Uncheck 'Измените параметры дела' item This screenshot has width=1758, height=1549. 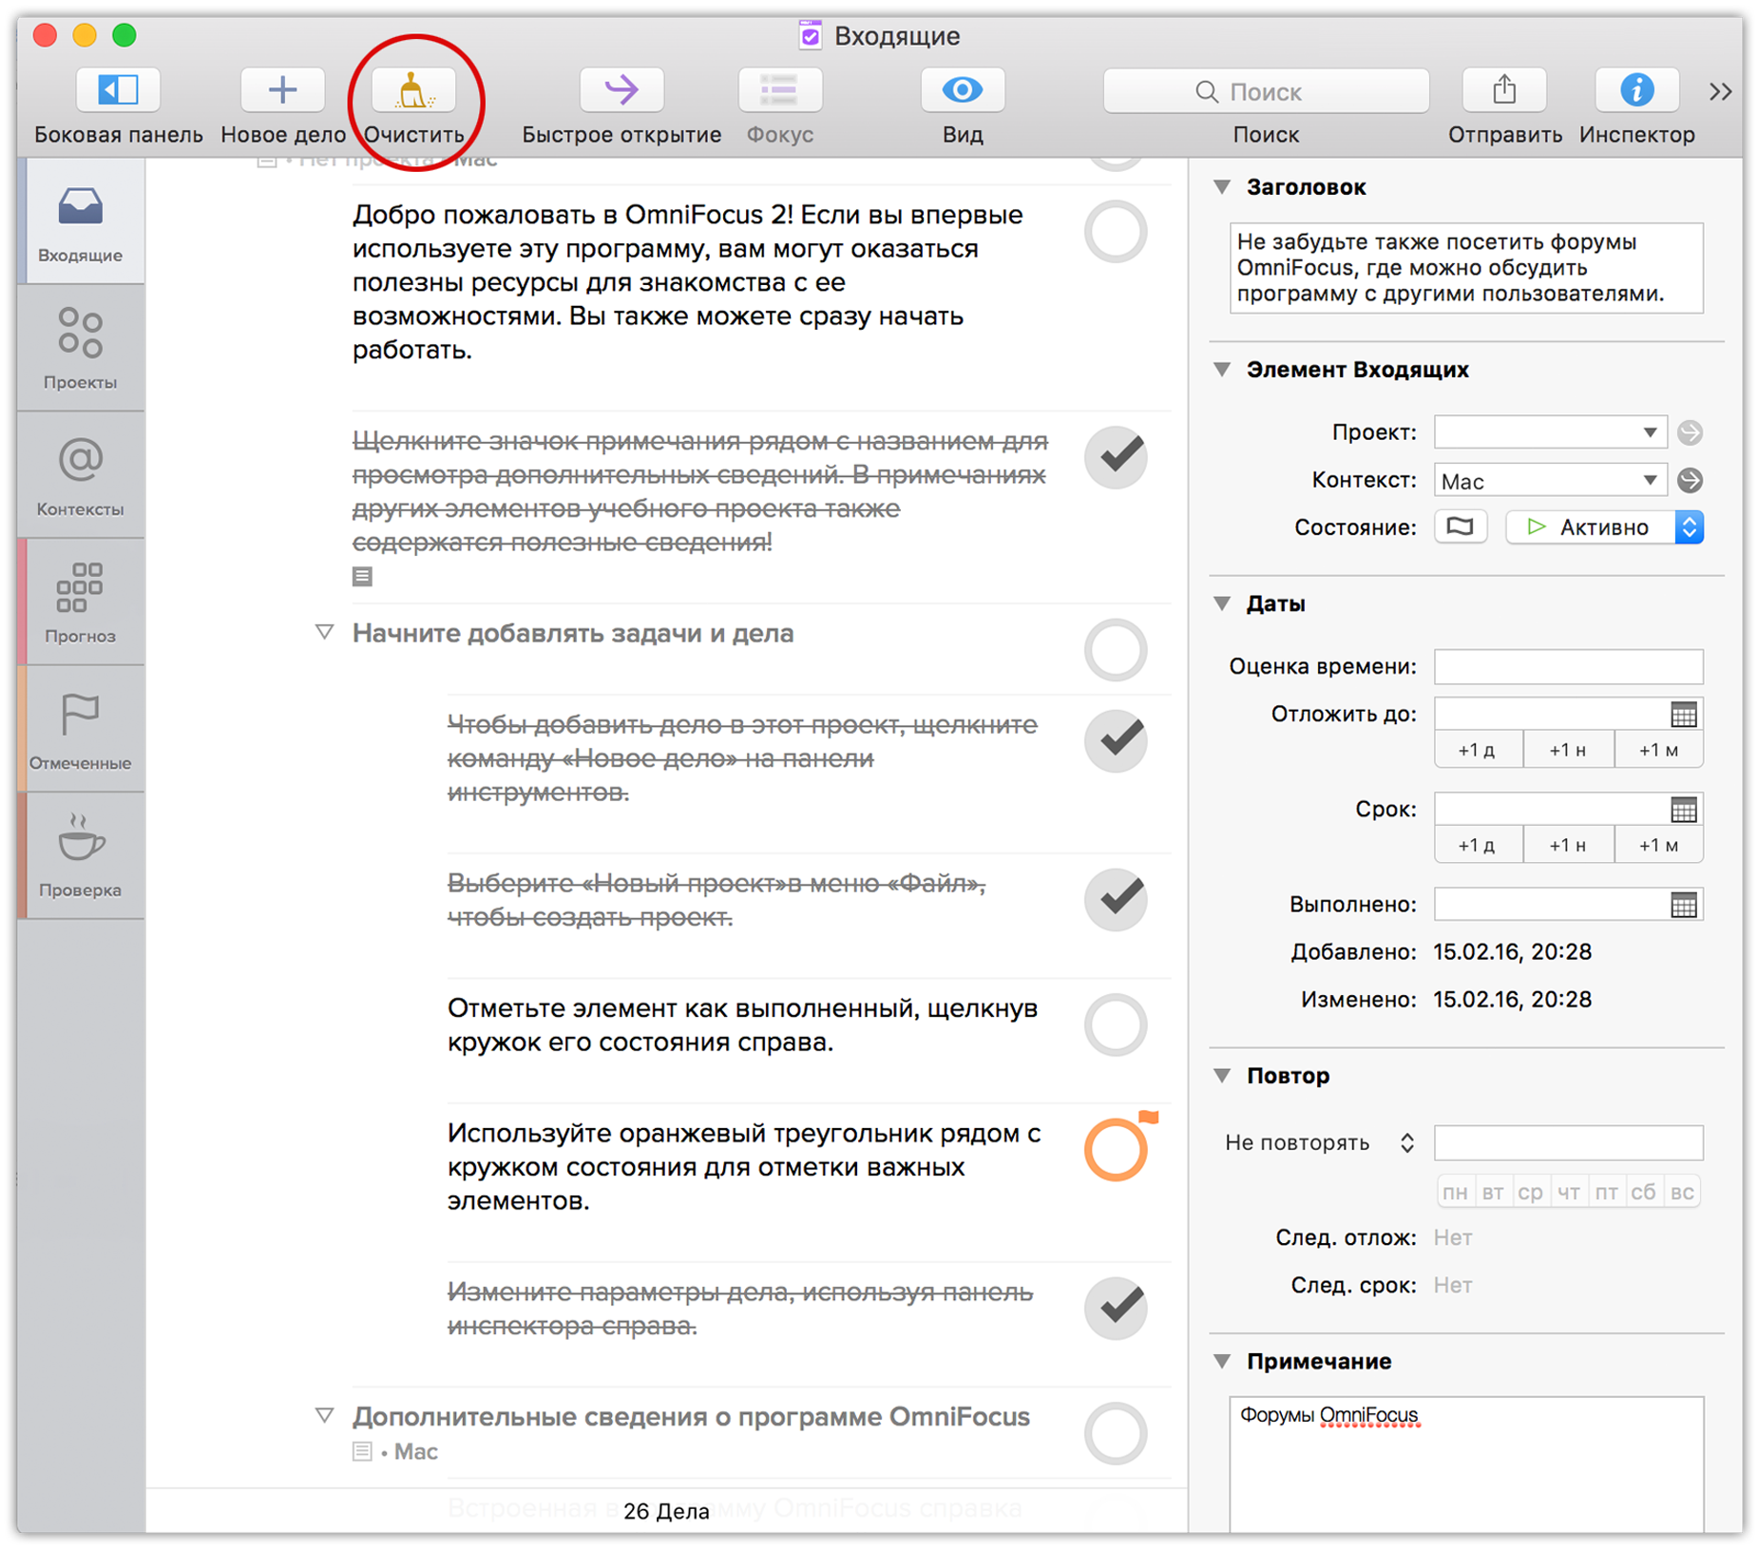[1116, 1308]
